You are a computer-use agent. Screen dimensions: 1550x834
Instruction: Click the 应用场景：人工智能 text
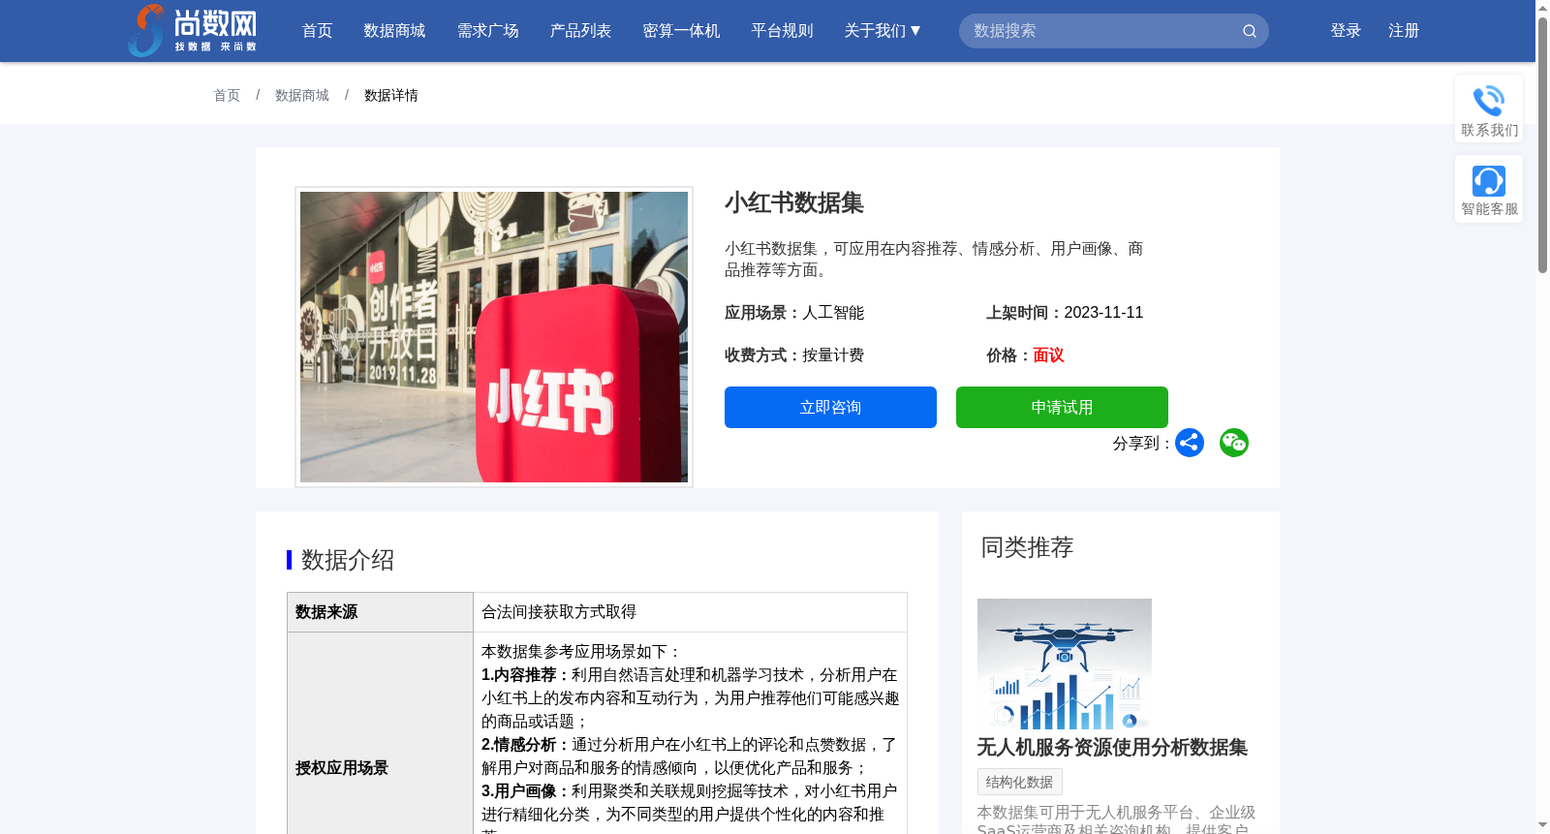794,312
